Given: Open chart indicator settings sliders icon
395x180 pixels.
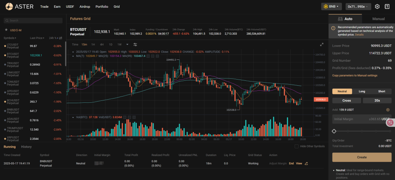Looking at the screenshot, I should click(135, 44).
